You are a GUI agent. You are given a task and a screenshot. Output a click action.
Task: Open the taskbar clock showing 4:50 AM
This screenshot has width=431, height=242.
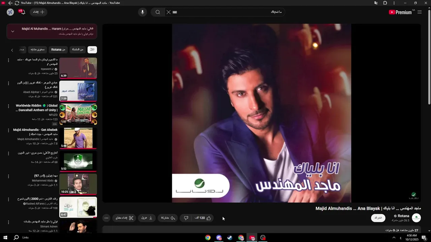click(x=411, y=238)
